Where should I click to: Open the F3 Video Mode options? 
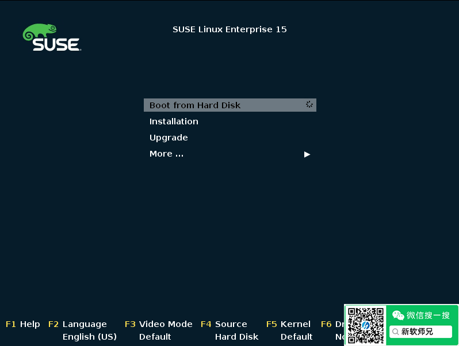pos(158,324)
